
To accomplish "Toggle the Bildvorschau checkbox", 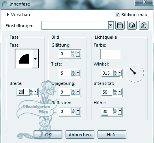I will pos(117,14).
